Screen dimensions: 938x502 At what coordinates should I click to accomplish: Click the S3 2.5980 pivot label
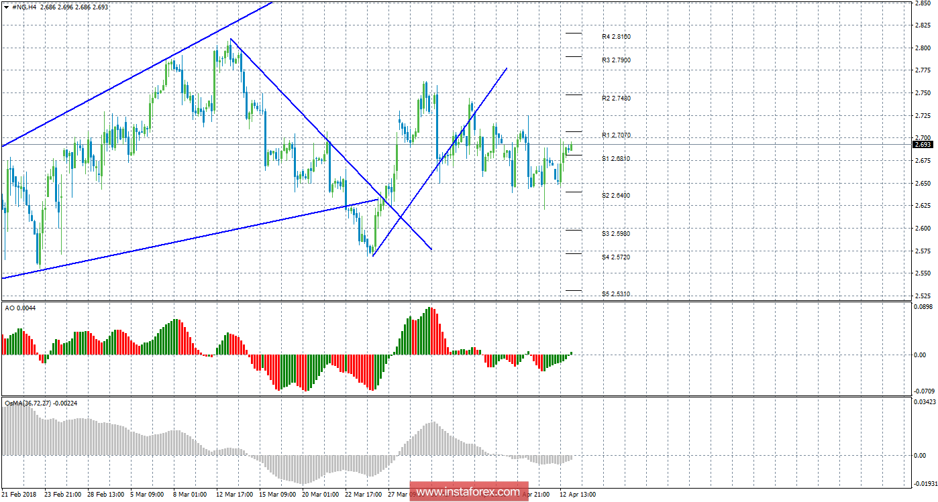pyautogui.click(x=616, y=234)
